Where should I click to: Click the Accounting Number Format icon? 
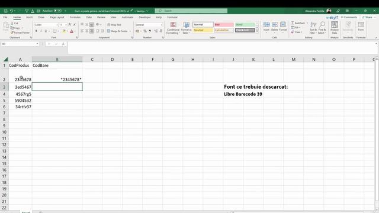coord(137,31)
